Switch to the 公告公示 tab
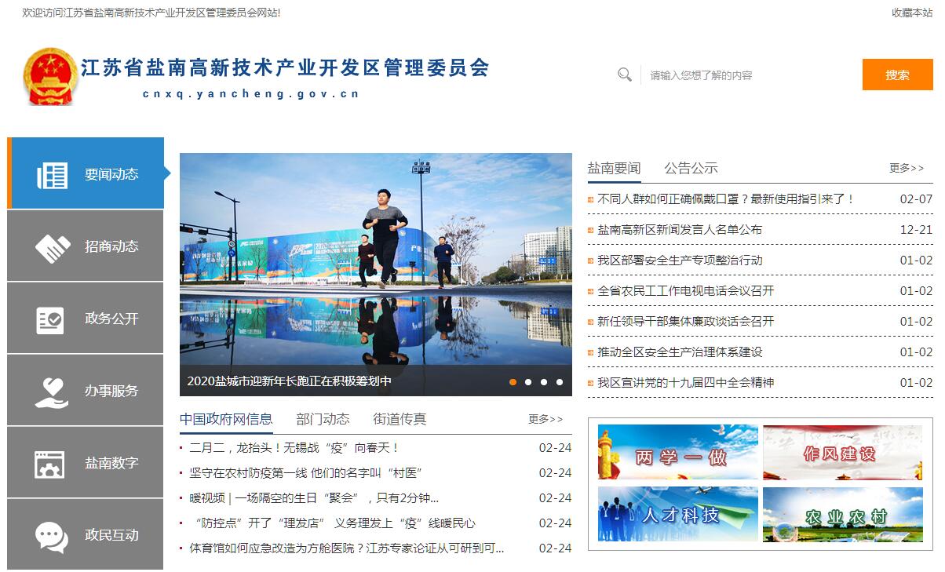Screen dimensions: 945x572 (691, 168)
